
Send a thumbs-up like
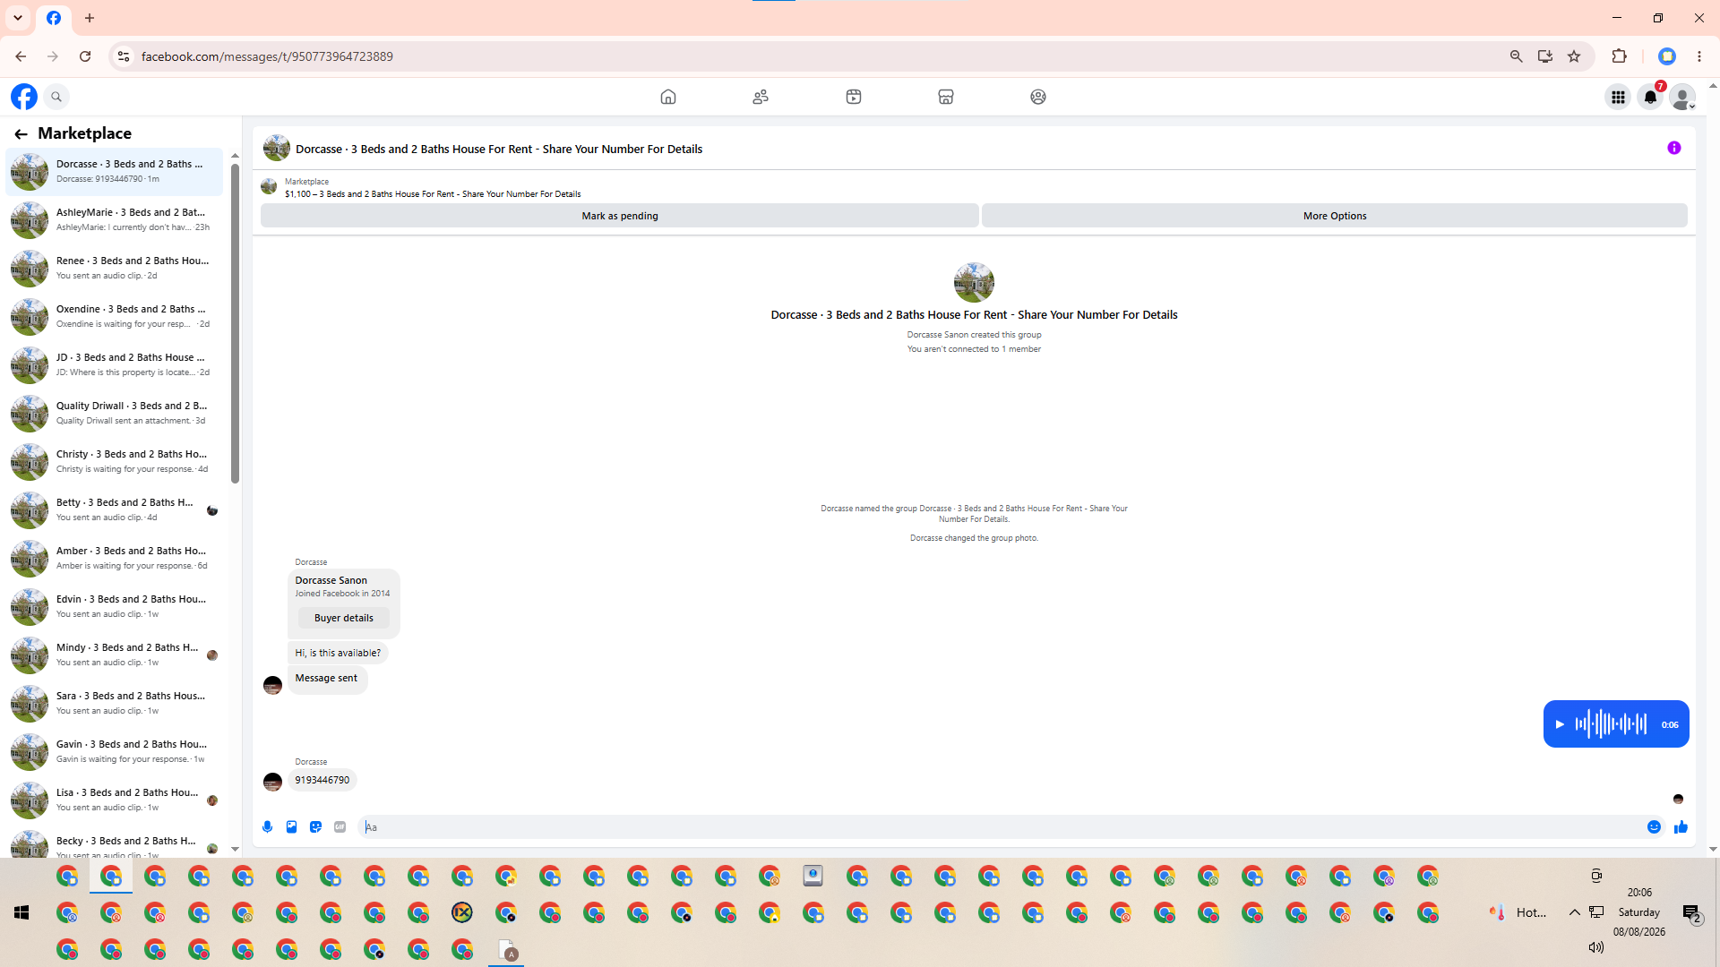coord(1681,827)
